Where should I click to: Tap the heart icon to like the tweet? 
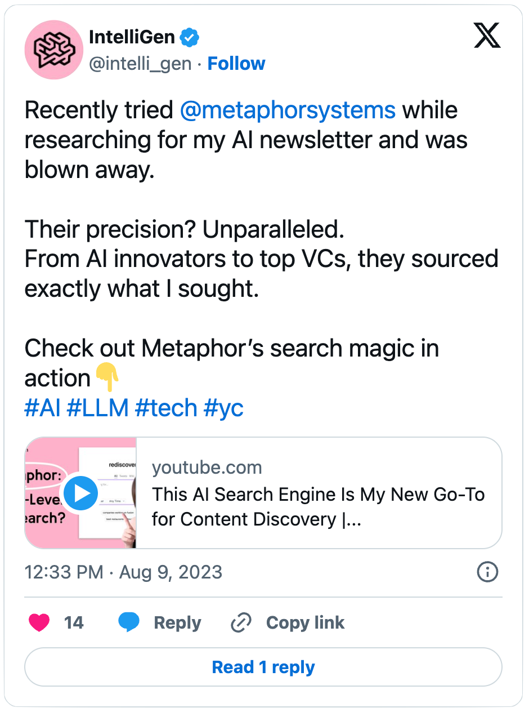39,622
